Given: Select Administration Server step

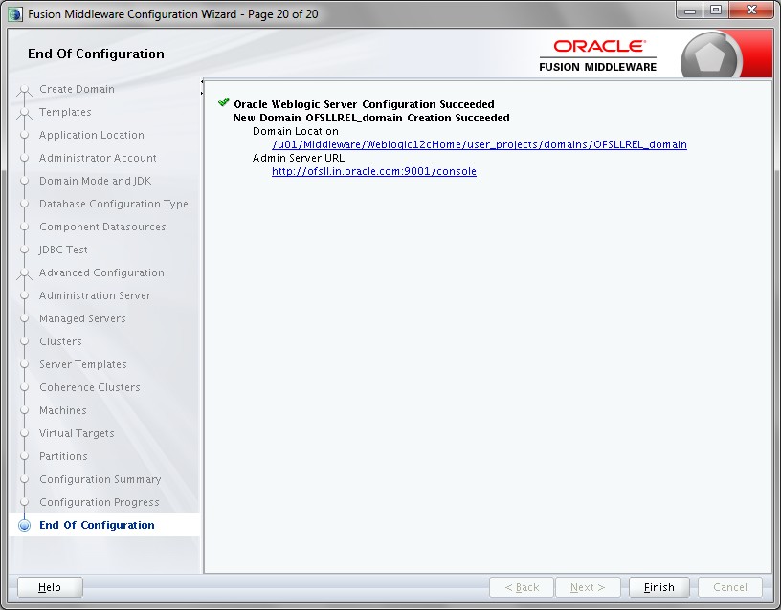Looking at the screenshot, I should click(x=95, y=295).
